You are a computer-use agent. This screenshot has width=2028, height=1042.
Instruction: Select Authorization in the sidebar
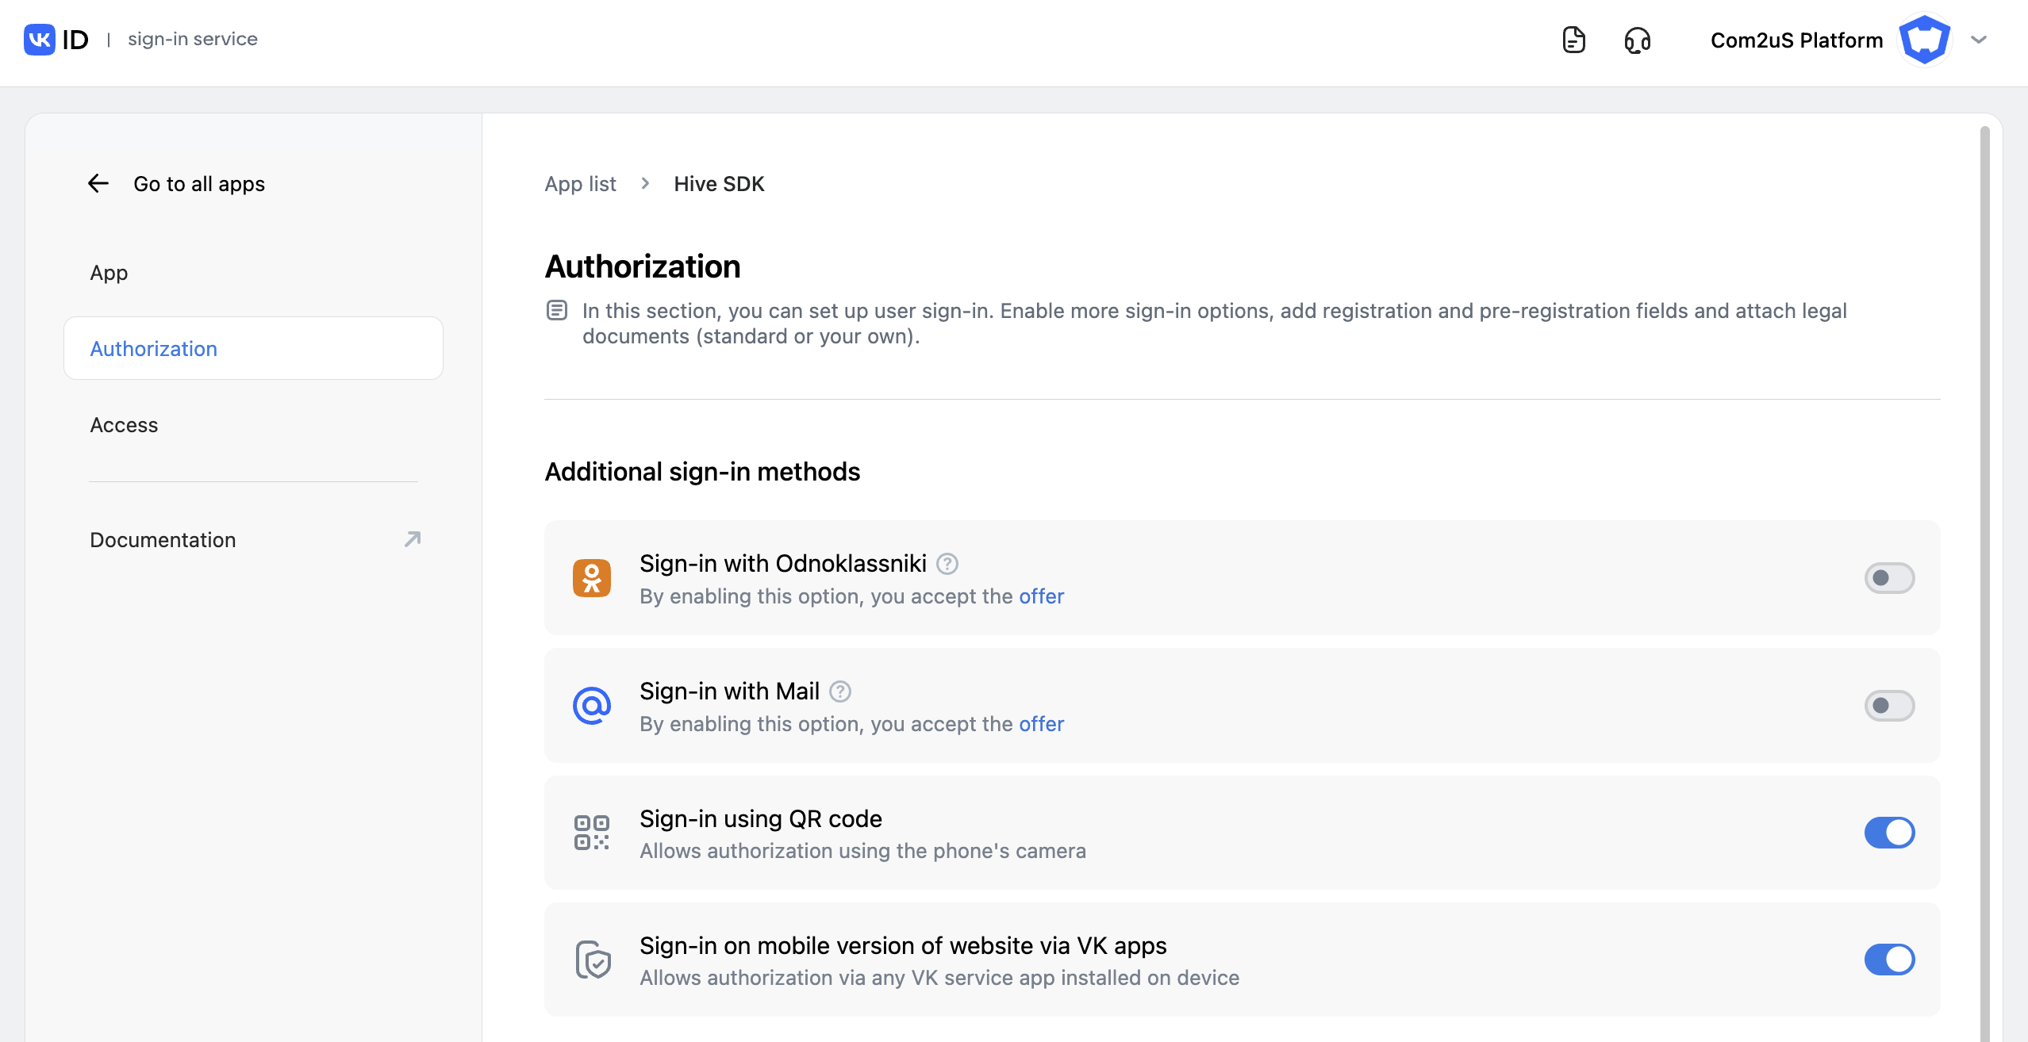click(154, 349)
